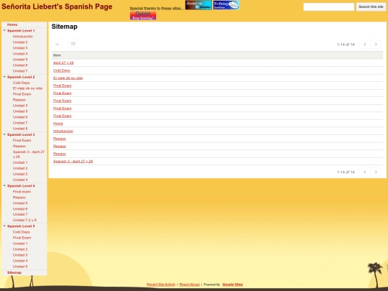Open Sitemap in the sidebar navigation

[14, 272]
